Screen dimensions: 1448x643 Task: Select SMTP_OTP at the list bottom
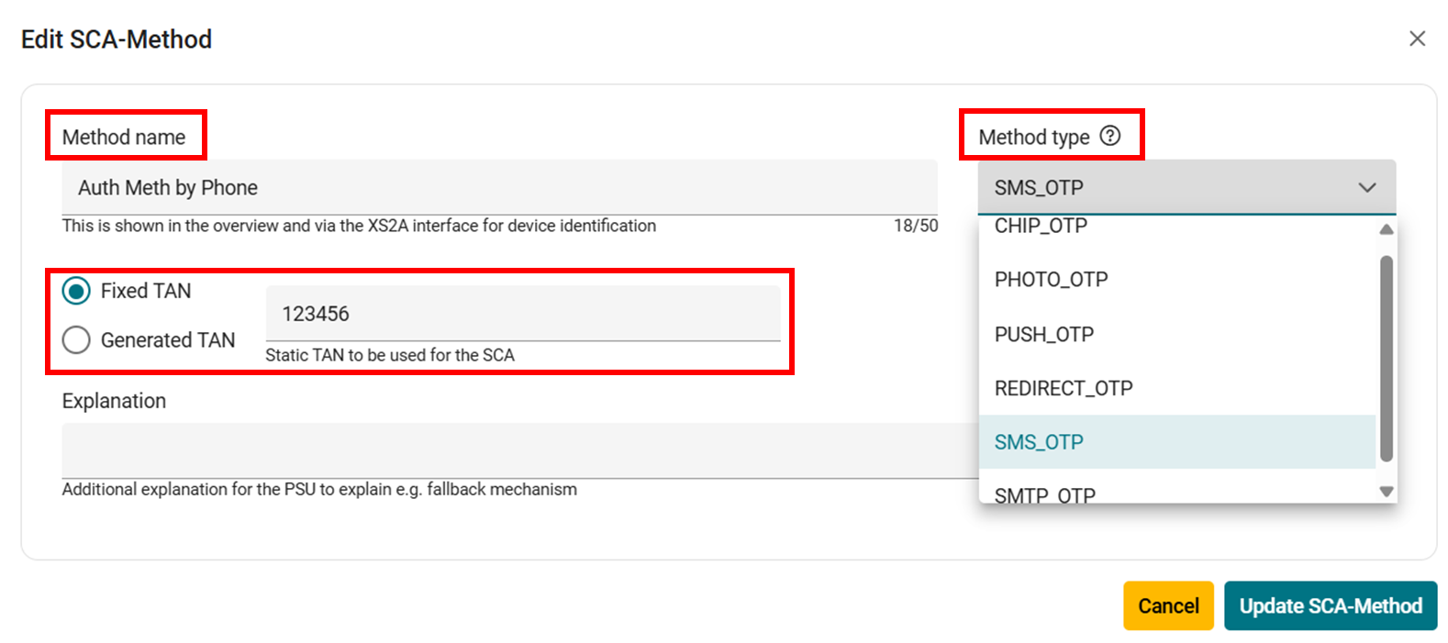[x=1044, y=494]
